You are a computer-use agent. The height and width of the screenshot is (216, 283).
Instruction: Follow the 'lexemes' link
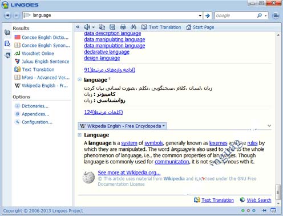click(x=218, y=143)
